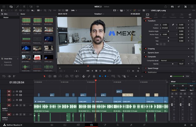Mute the monitor speaker icon

(x=171, y=76)
